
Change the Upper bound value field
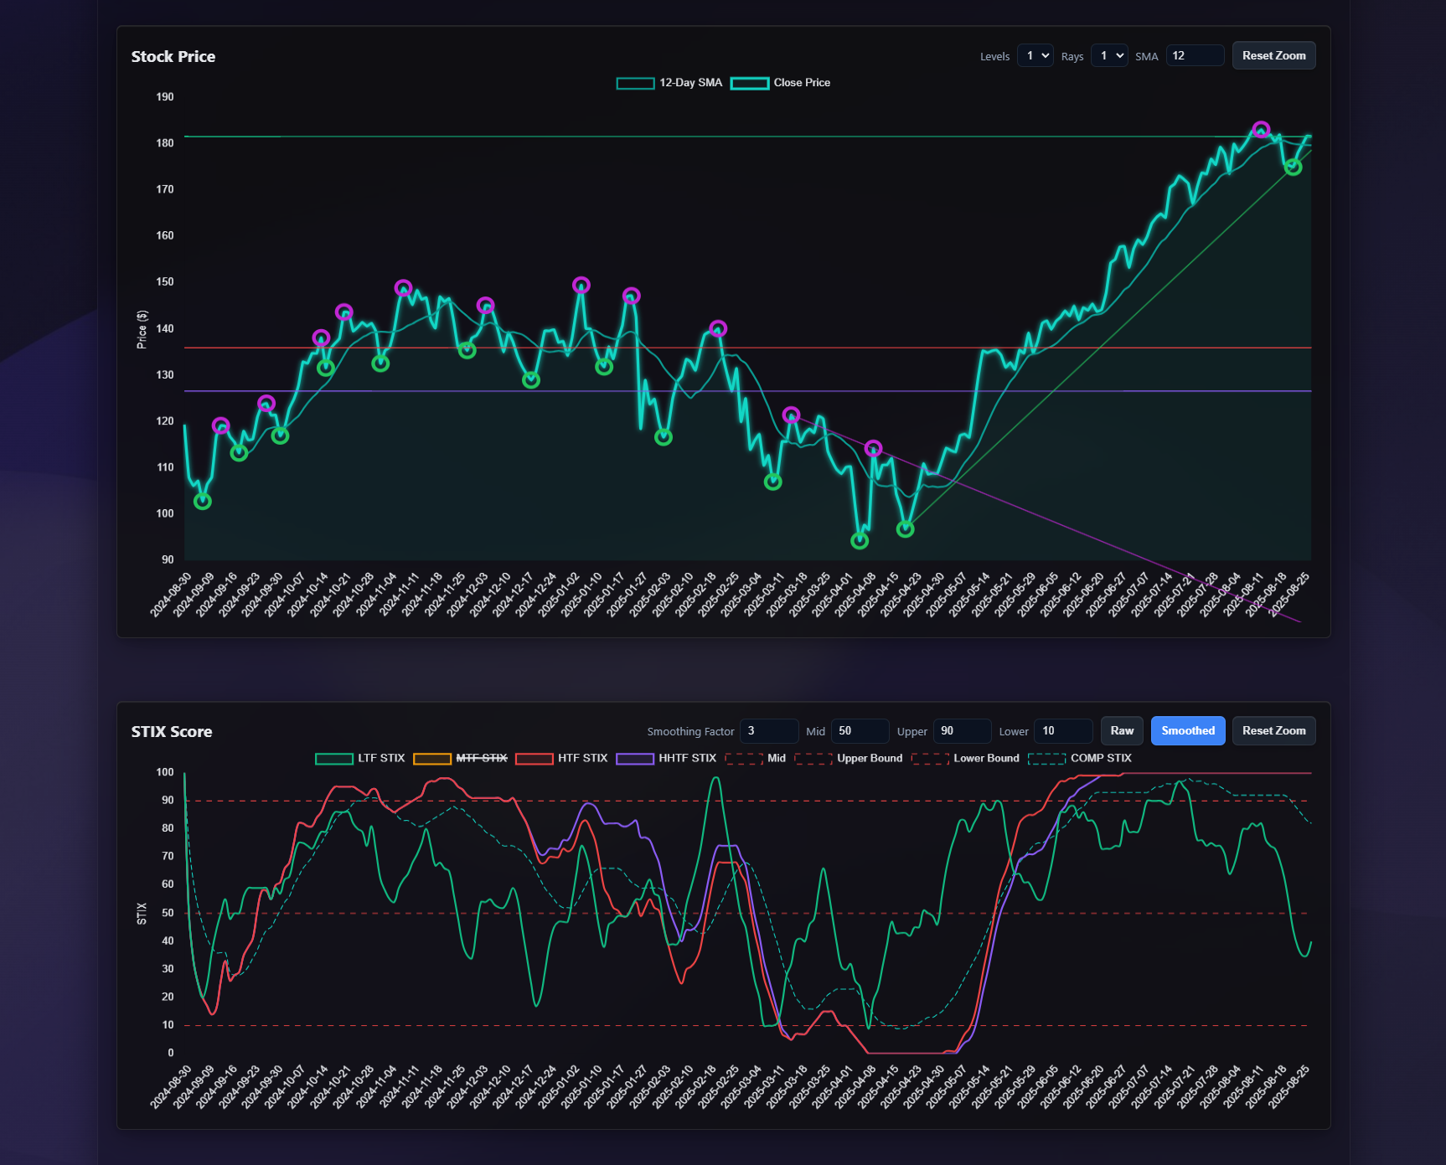click(962, 731)
